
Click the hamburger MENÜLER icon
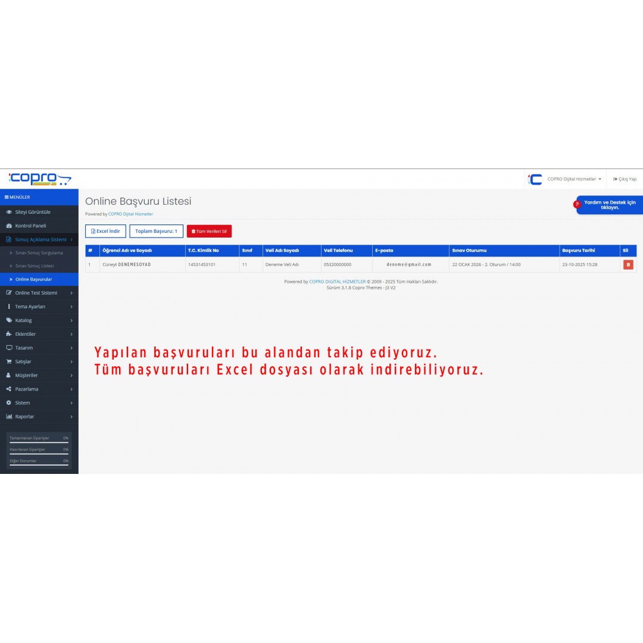coord(7,197)
